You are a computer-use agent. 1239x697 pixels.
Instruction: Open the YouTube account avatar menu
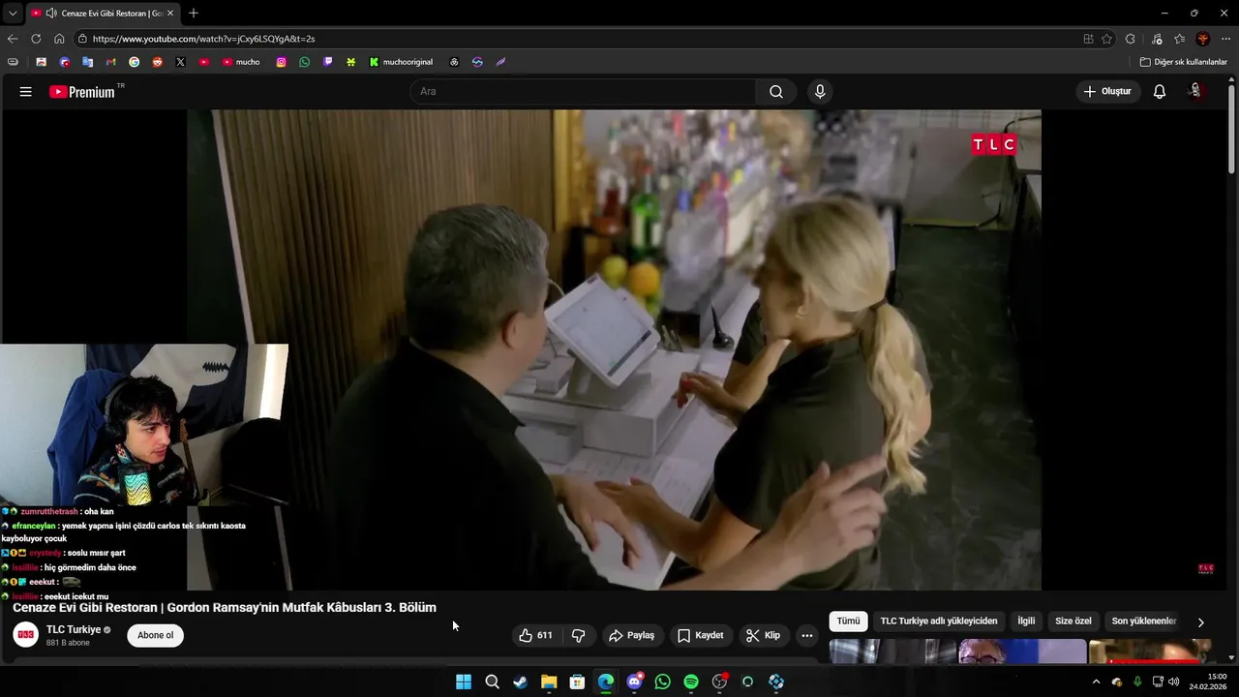click(x=1195, y=92)
